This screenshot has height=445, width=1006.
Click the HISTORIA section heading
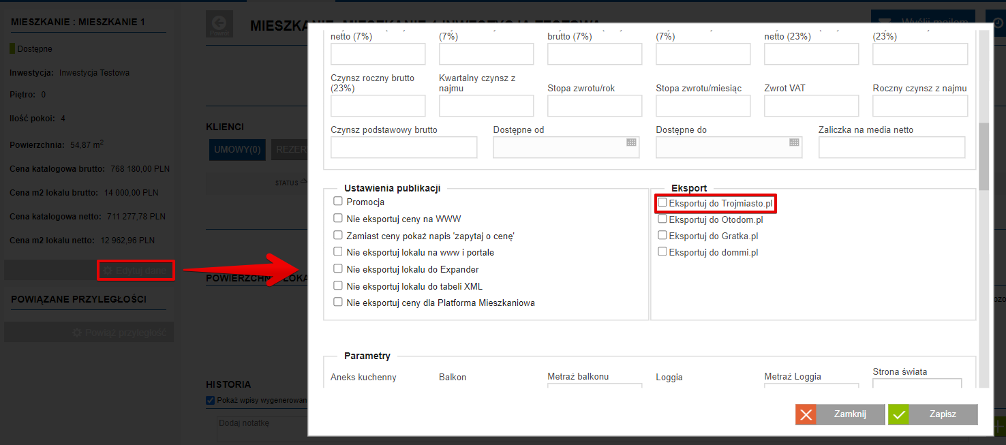pyautogui.click(x=228, y=384)
